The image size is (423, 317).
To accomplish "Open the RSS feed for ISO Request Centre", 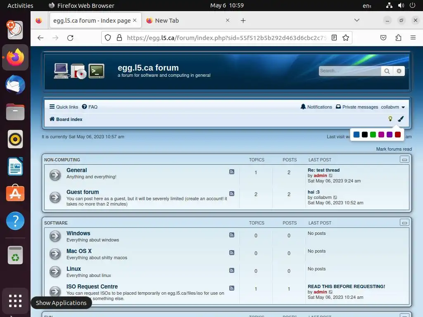I will [232, 288].
